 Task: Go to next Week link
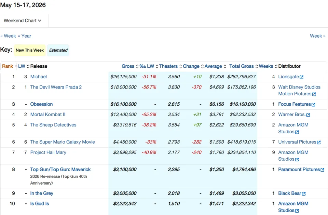[x=317, y=36]
